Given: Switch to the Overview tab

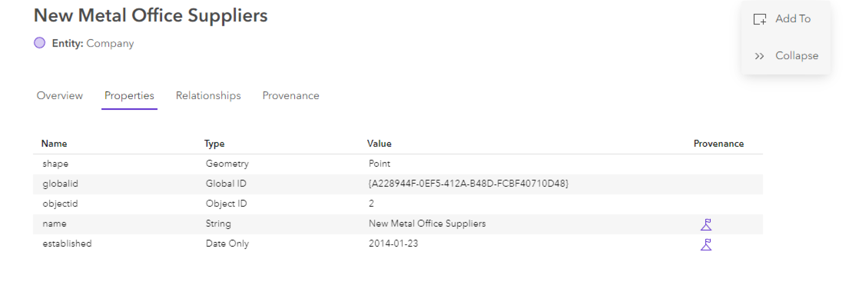Looking at the screenshot, I should (x=59, y=96).
